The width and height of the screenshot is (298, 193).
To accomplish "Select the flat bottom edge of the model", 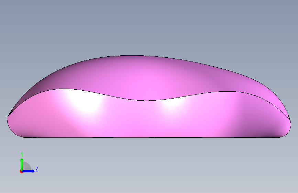I will (152, 137).
